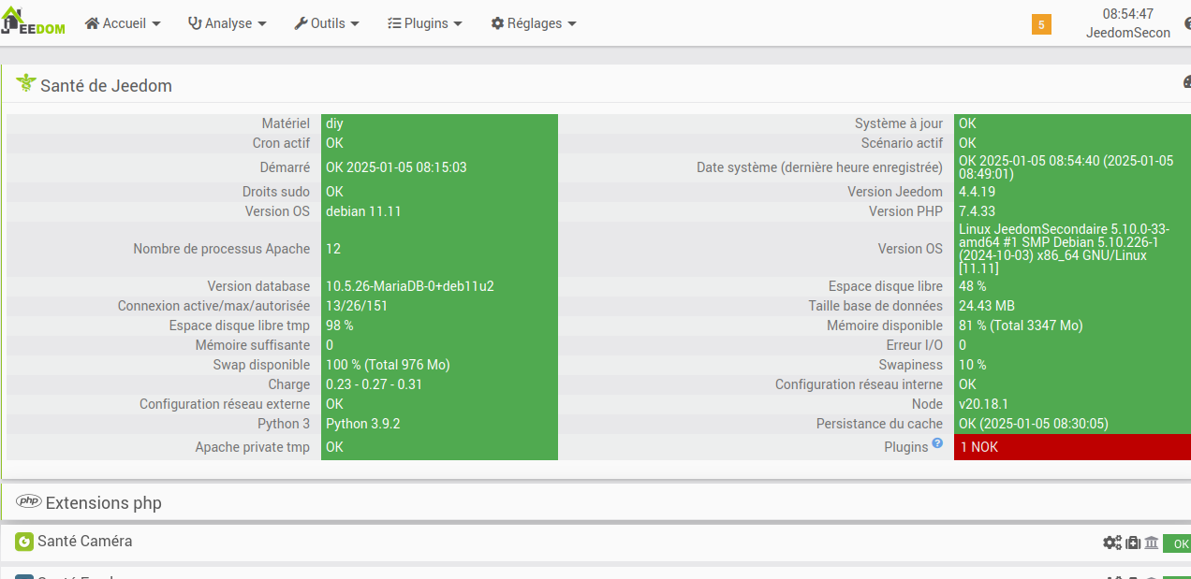This screenshot has height=579, width=1191.
Task: Click the Date système value cell
Action: 1072,167
